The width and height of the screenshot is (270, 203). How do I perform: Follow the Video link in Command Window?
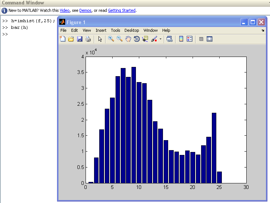click(64, 10)
